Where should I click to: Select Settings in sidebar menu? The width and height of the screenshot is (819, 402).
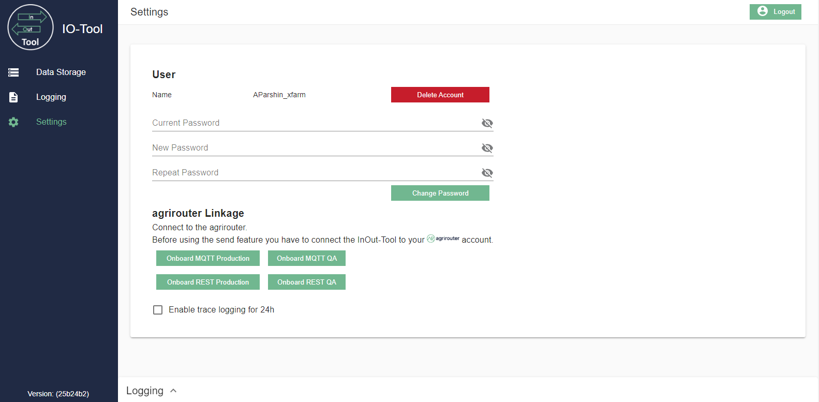point(59,122)
